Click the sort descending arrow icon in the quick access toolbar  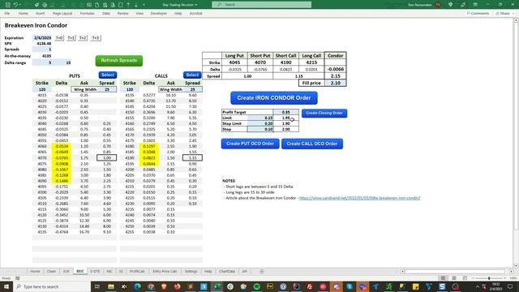pyautogui.click(x=136, y=5)
